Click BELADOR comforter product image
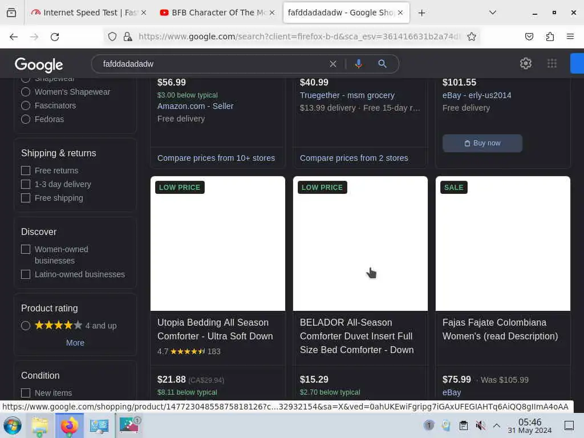The height and width of the screenshot is (438, 584). click(360, 244)
